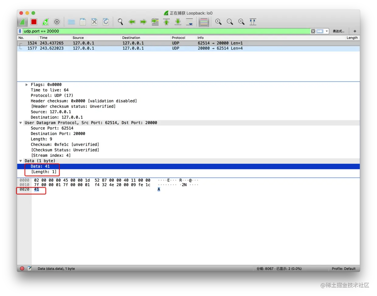Image resolution: width=377 pixels, height=296 pixels.
Task: Select the Source Port: 62514 row
Action: coord(188,128)
